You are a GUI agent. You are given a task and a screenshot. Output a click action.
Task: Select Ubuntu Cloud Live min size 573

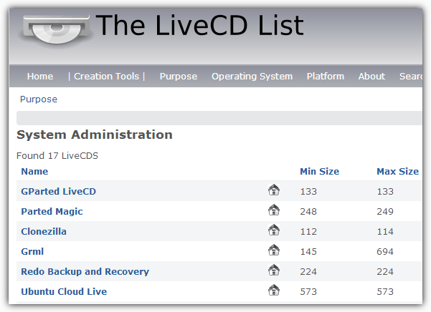[308, 291]
